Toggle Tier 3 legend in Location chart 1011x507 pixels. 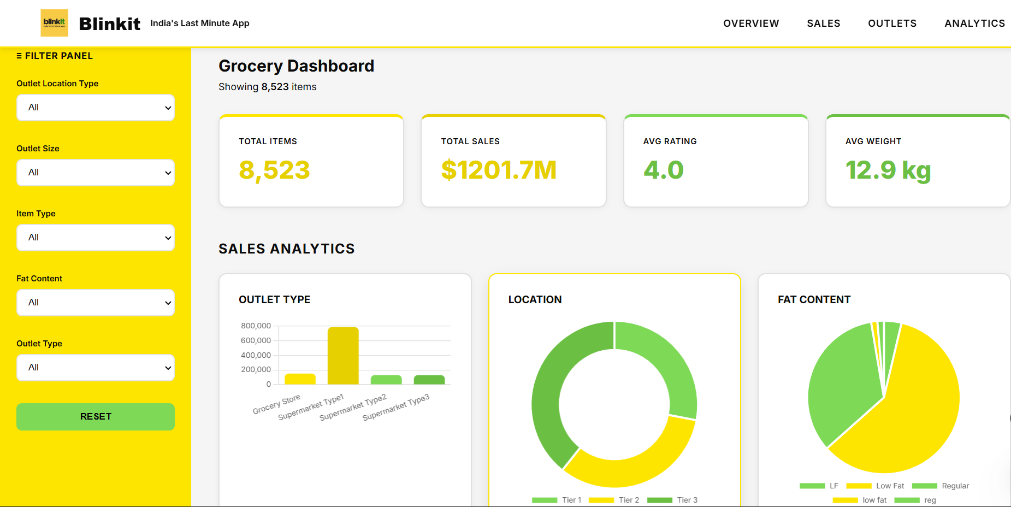click(672, 500)
